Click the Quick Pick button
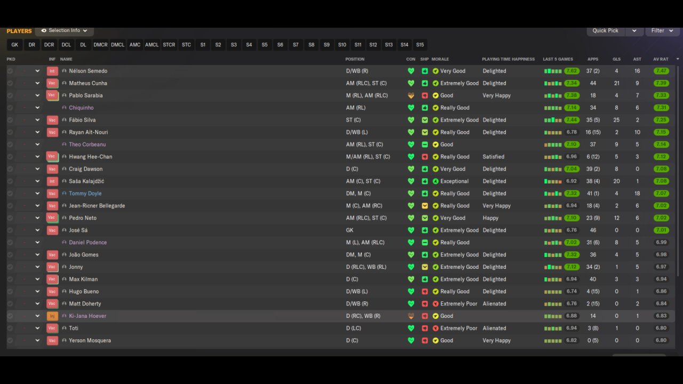683x384 pixels. pos(606,30)
